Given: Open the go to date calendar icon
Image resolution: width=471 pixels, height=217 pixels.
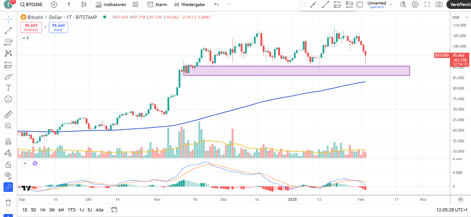Looking at the screenshot, I should 114,210.
